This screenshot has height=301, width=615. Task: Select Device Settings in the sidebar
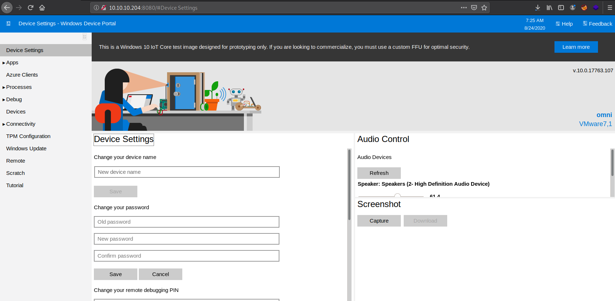pos(46,50)
